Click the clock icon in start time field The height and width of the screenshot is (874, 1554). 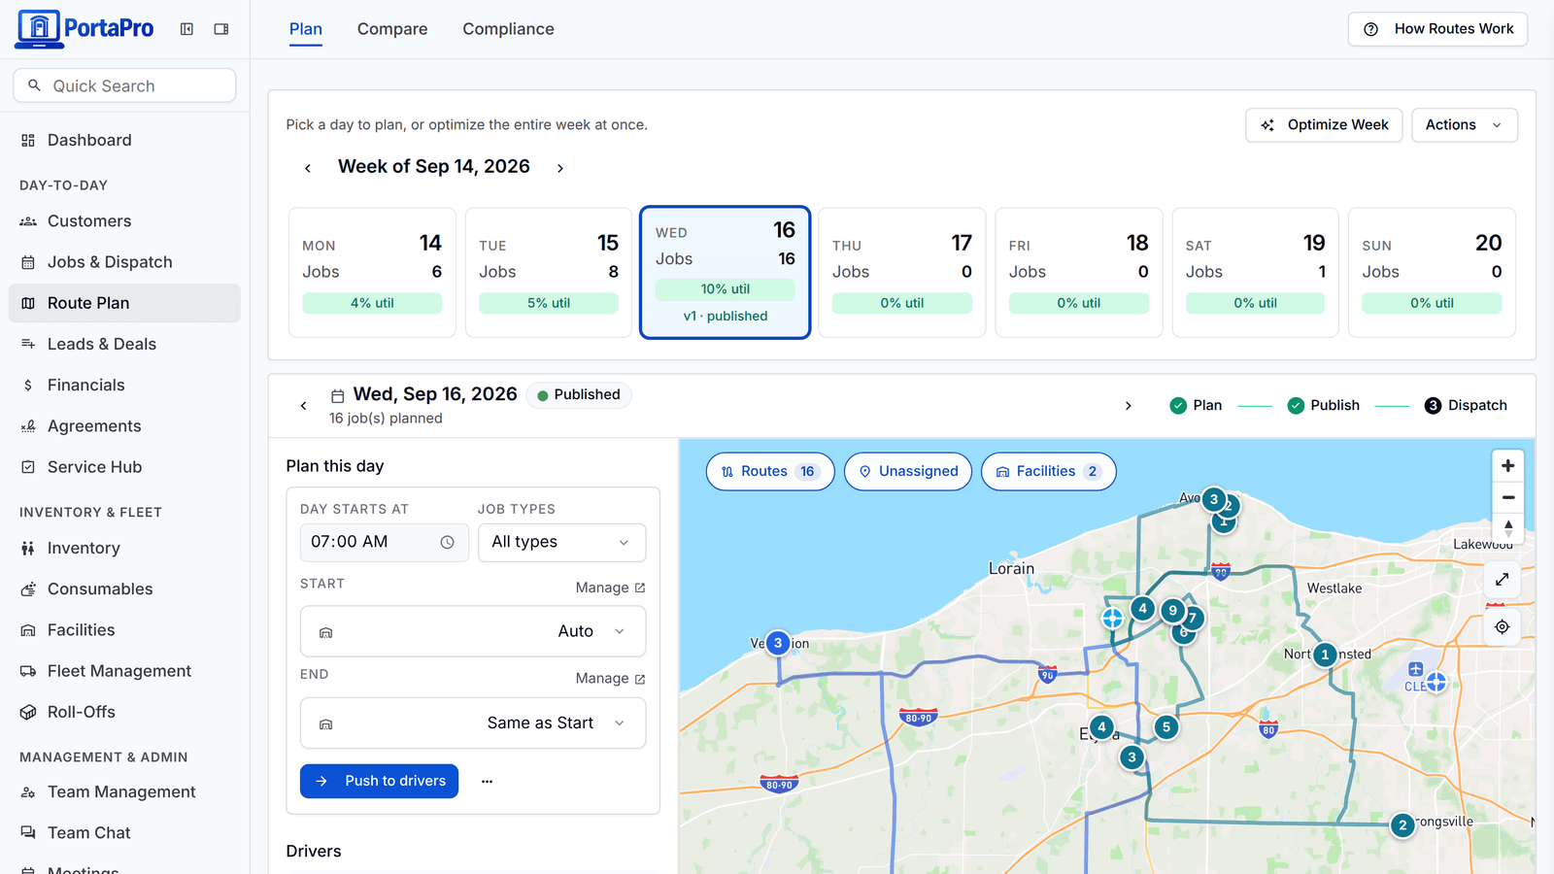coord(447,543)
